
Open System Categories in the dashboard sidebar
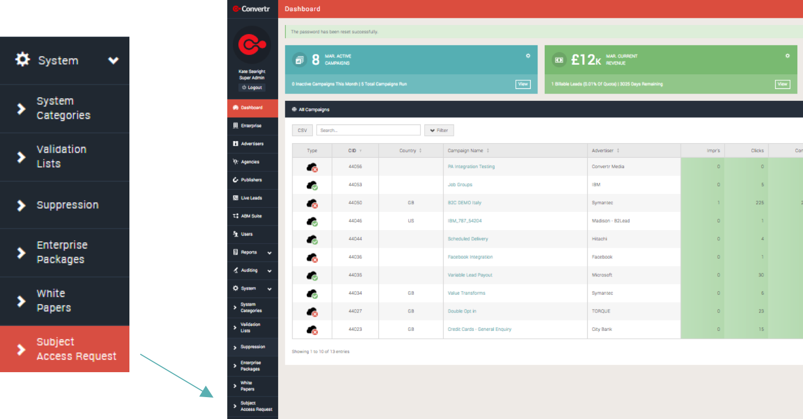[x=253, y=308]
